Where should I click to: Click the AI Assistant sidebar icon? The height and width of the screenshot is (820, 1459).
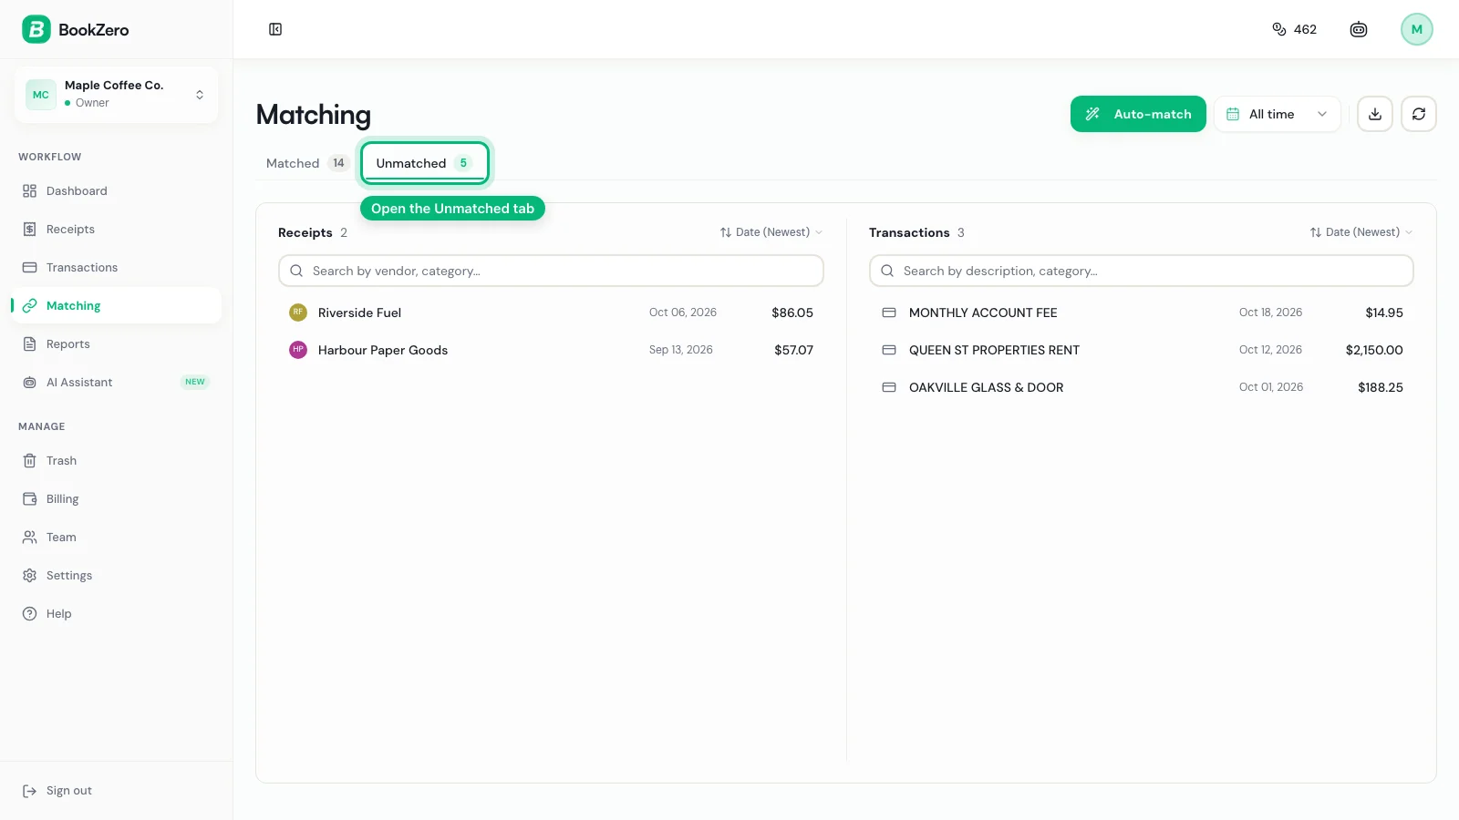coord(29,382)
